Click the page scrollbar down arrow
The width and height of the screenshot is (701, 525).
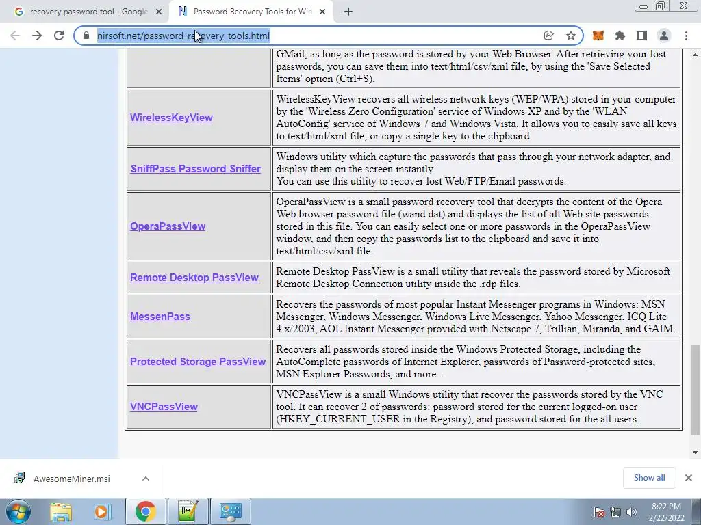pyautogui.click(x=695, y=453)
